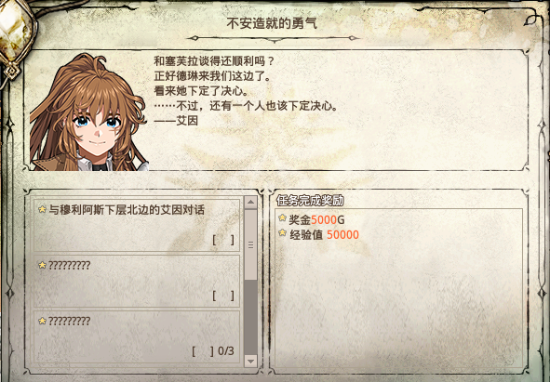Toggle the empty bracket checkbox for 艾因对话 objective

pyautogui.click(x=223, y=240)
